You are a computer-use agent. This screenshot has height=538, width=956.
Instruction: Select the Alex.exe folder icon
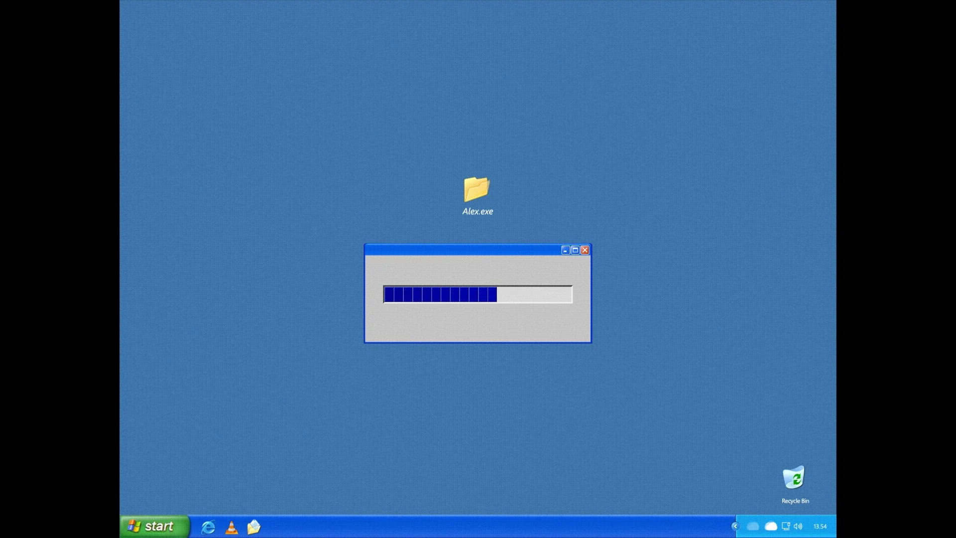point(477,189)
